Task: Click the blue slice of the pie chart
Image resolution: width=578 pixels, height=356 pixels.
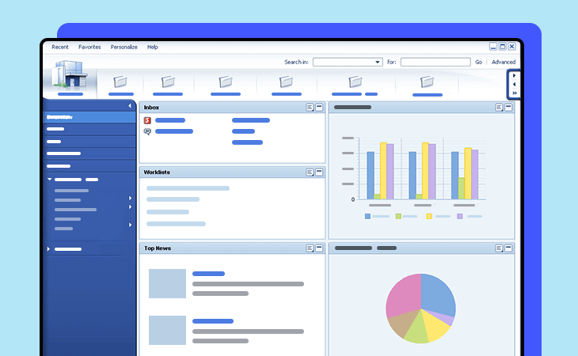Action: [x=438, y=294]
